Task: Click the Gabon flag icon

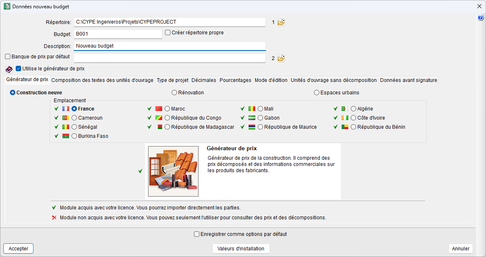Action: pyautogui.click(x=252, y=118)
